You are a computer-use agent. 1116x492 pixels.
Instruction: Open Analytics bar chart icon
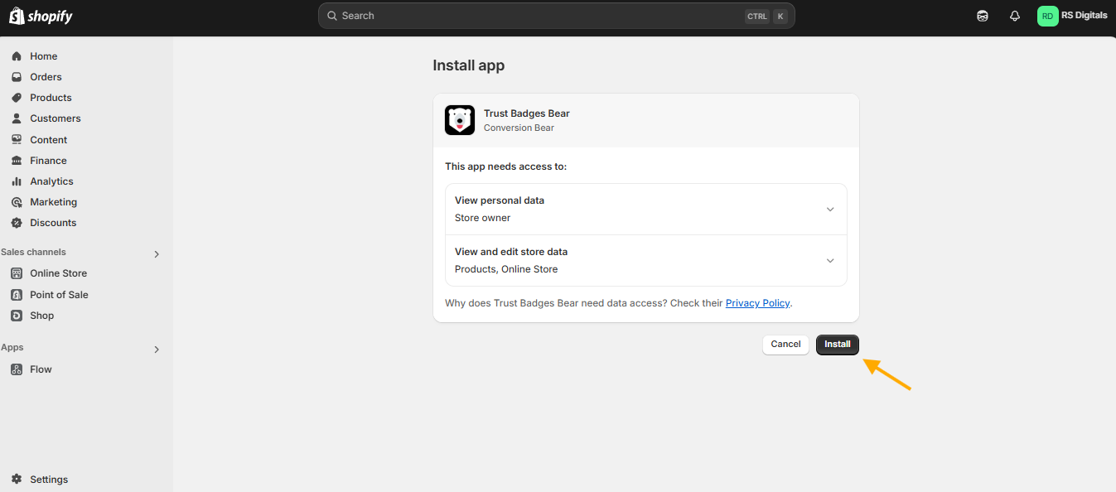(x=17, y=181)
